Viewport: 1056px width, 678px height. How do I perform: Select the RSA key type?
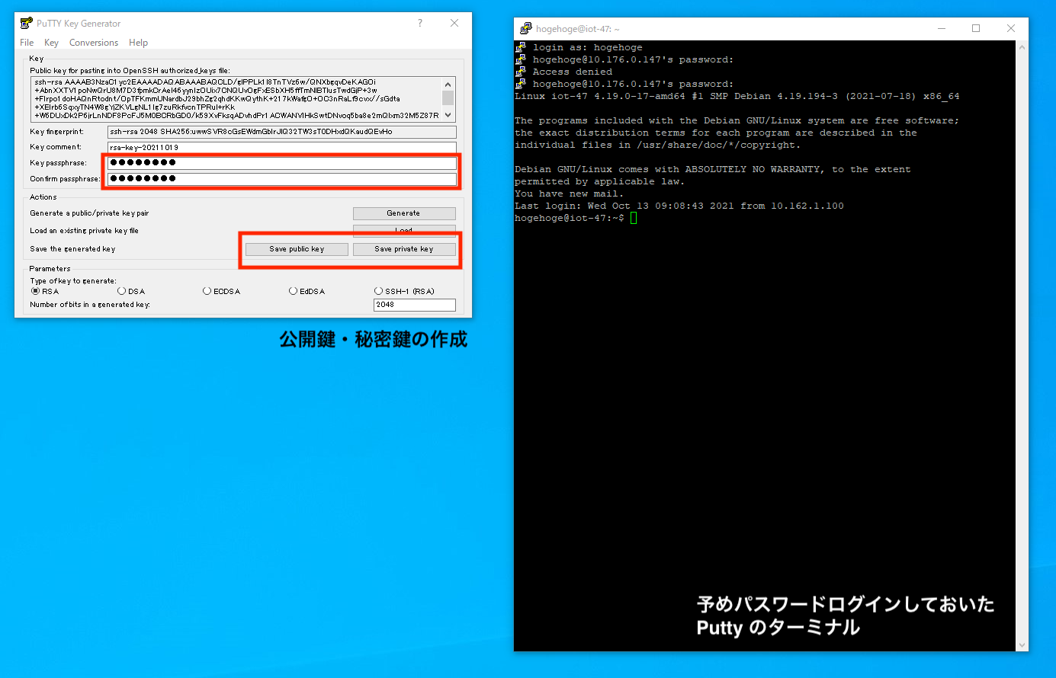pos(35,291)
